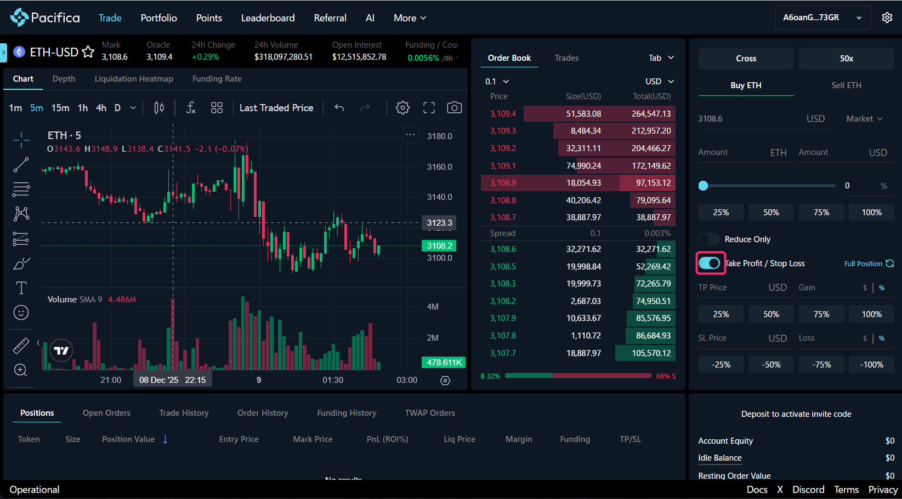Open chart settings gear icon
The width and height of the screenshot is (902, 499).
[402, 108]
